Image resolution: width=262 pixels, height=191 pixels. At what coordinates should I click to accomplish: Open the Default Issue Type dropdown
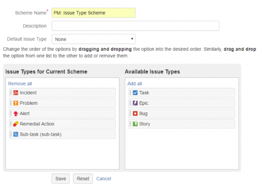coord(93,39)
